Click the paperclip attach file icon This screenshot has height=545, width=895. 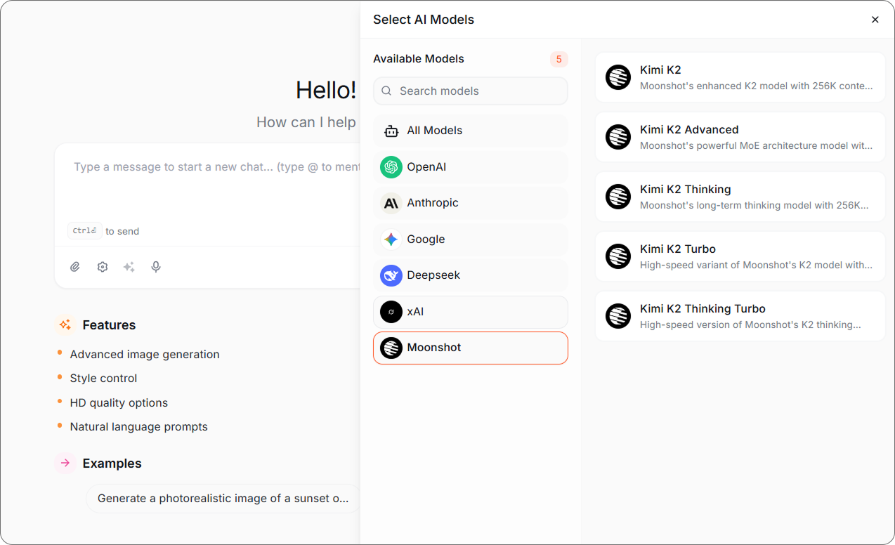[75, 267]
